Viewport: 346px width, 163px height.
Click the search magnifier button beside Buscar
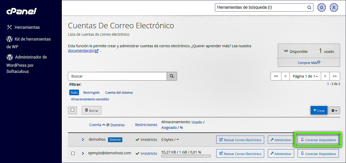[x=172, y=76]
